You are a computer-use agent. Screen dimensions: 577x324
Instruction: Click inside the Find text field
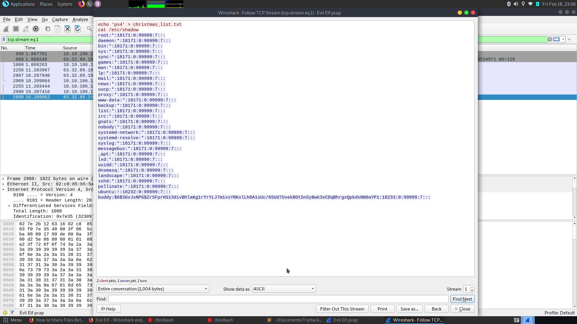pyautogui.click(x=278, y=299)
